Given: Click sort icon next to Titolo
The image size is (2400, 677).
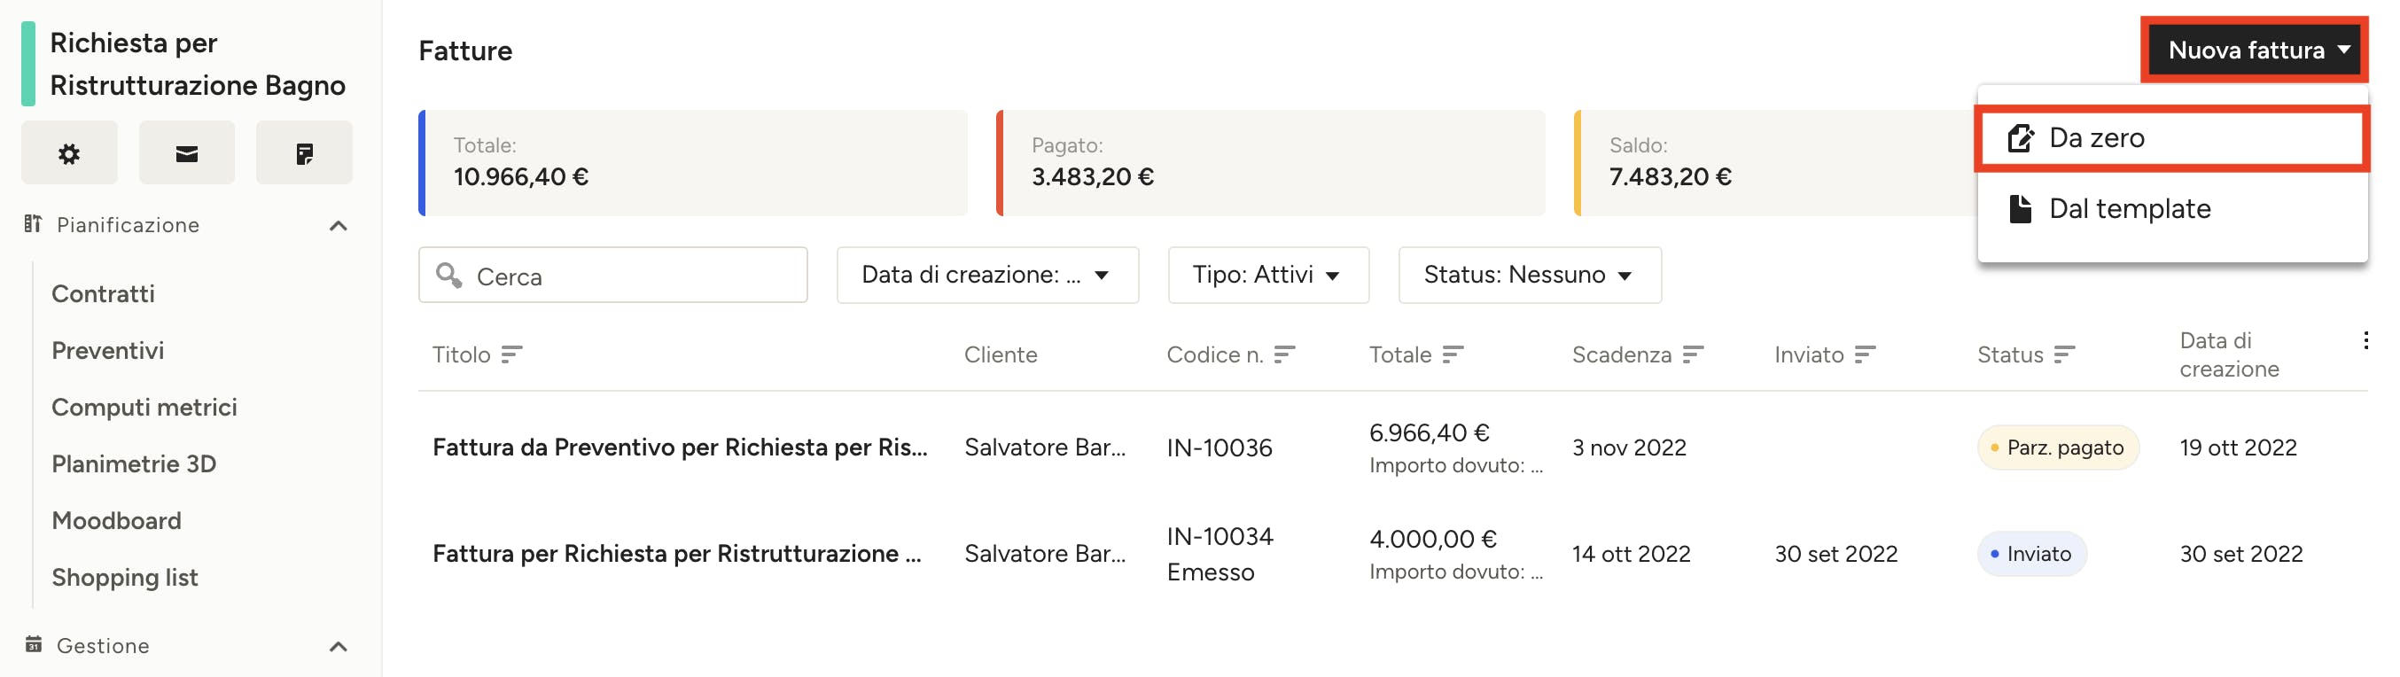Looking at the screenshot, I should click(x=511, y=354).
